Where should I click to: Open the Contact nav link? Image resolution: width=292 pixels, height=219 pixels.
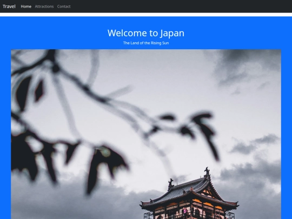click(64, 6)
